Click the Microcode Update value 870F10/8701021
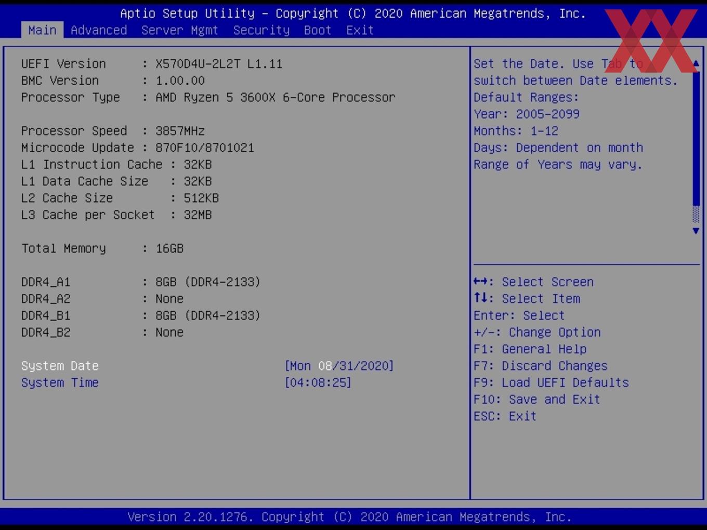The width and height of the screenshot is (707, 530). click(205, 148)
